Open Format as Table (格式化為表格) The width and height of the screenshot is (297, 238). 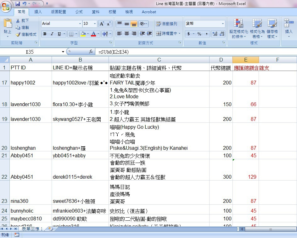coord(257,28)
